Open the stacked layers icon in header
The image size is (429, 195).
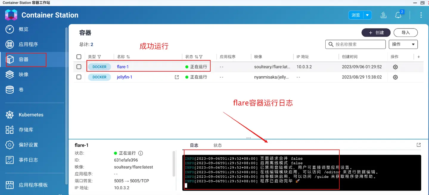coord(384,15)
